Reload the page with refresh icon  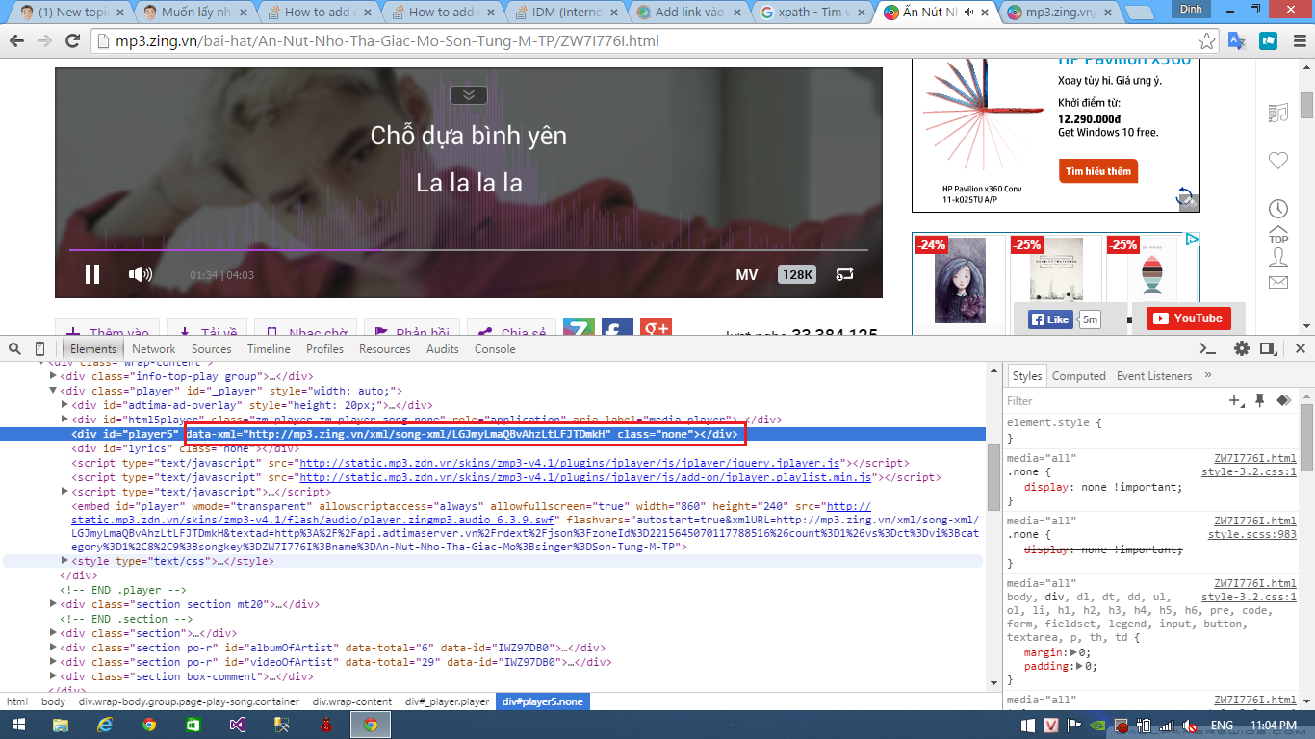point(72,41)
